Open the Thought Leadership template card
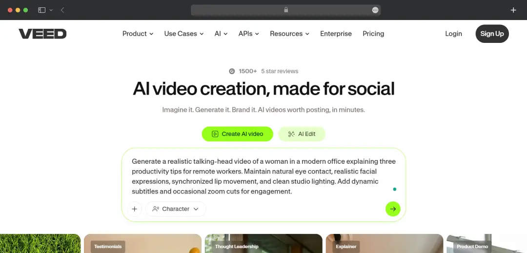Screen dimensions: 527x253 (x=263, y=244)
